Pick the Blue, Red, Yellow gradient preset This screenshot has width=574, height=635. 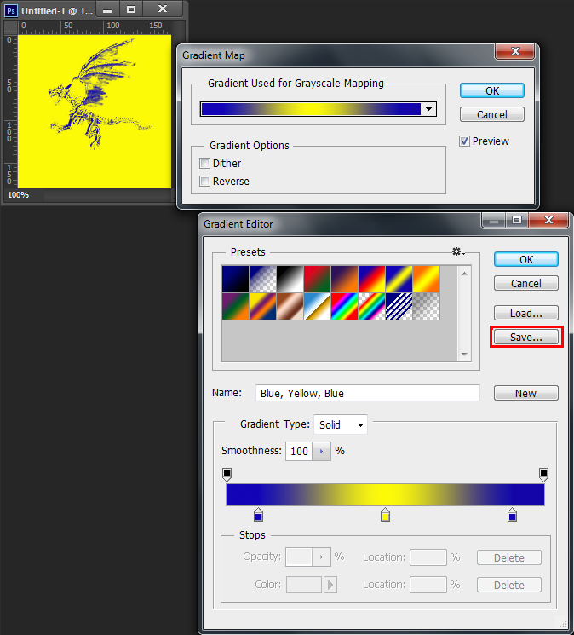(x=372, y=279)
